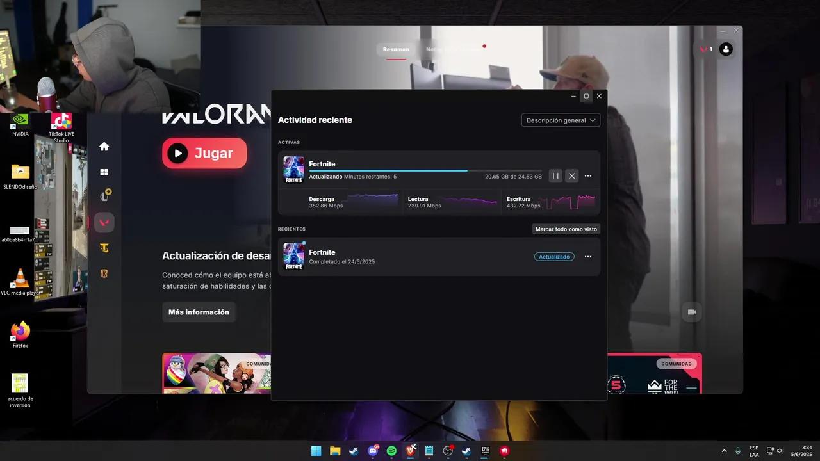Open more options for updating Fortnite
Screen dimensions: 820x461
tap(588, 176)
